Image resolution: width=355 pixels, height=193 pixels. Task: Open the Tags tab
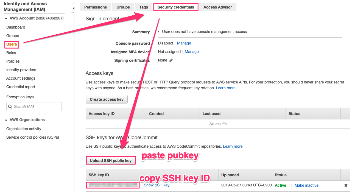144,7
